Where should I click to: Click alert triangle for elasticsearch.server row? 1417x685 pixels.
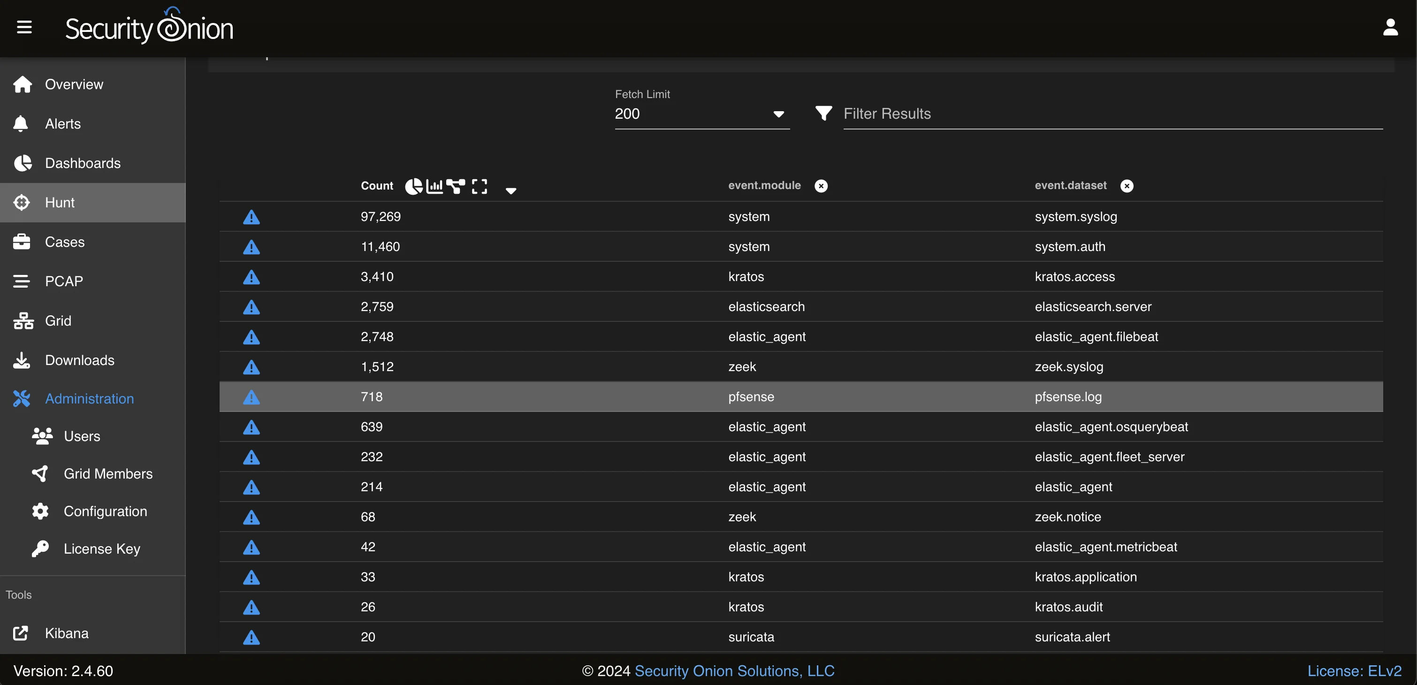251,307
